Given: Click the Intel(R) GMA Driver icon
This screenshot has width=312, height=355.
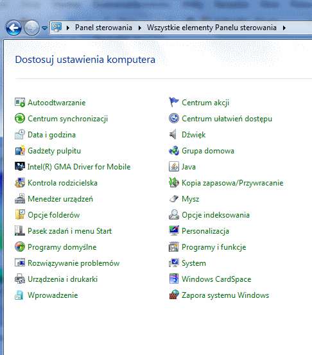Looking at the screenshot, I should coord(20,167).
